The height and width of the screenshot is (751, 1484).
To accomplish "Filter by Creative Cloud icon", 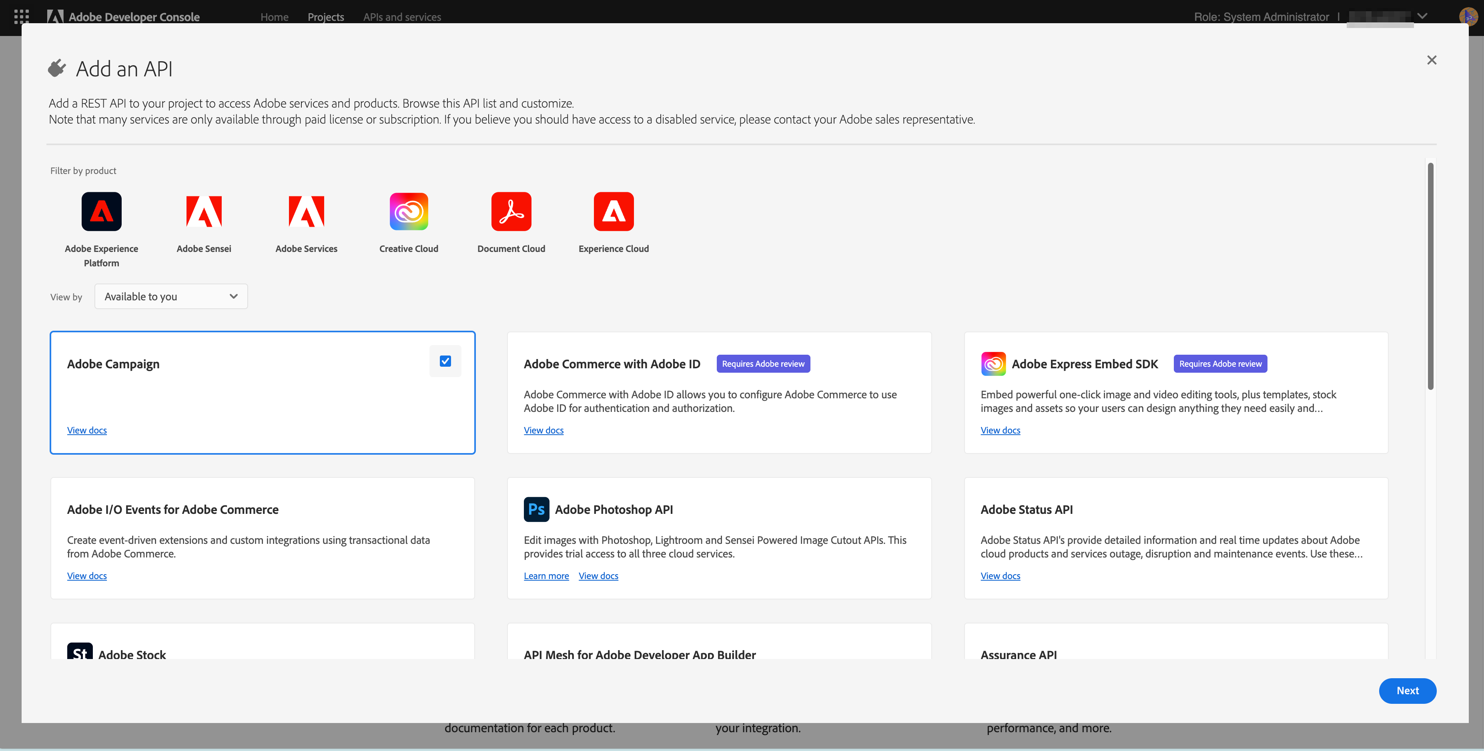I will click(x=409, y=211).
